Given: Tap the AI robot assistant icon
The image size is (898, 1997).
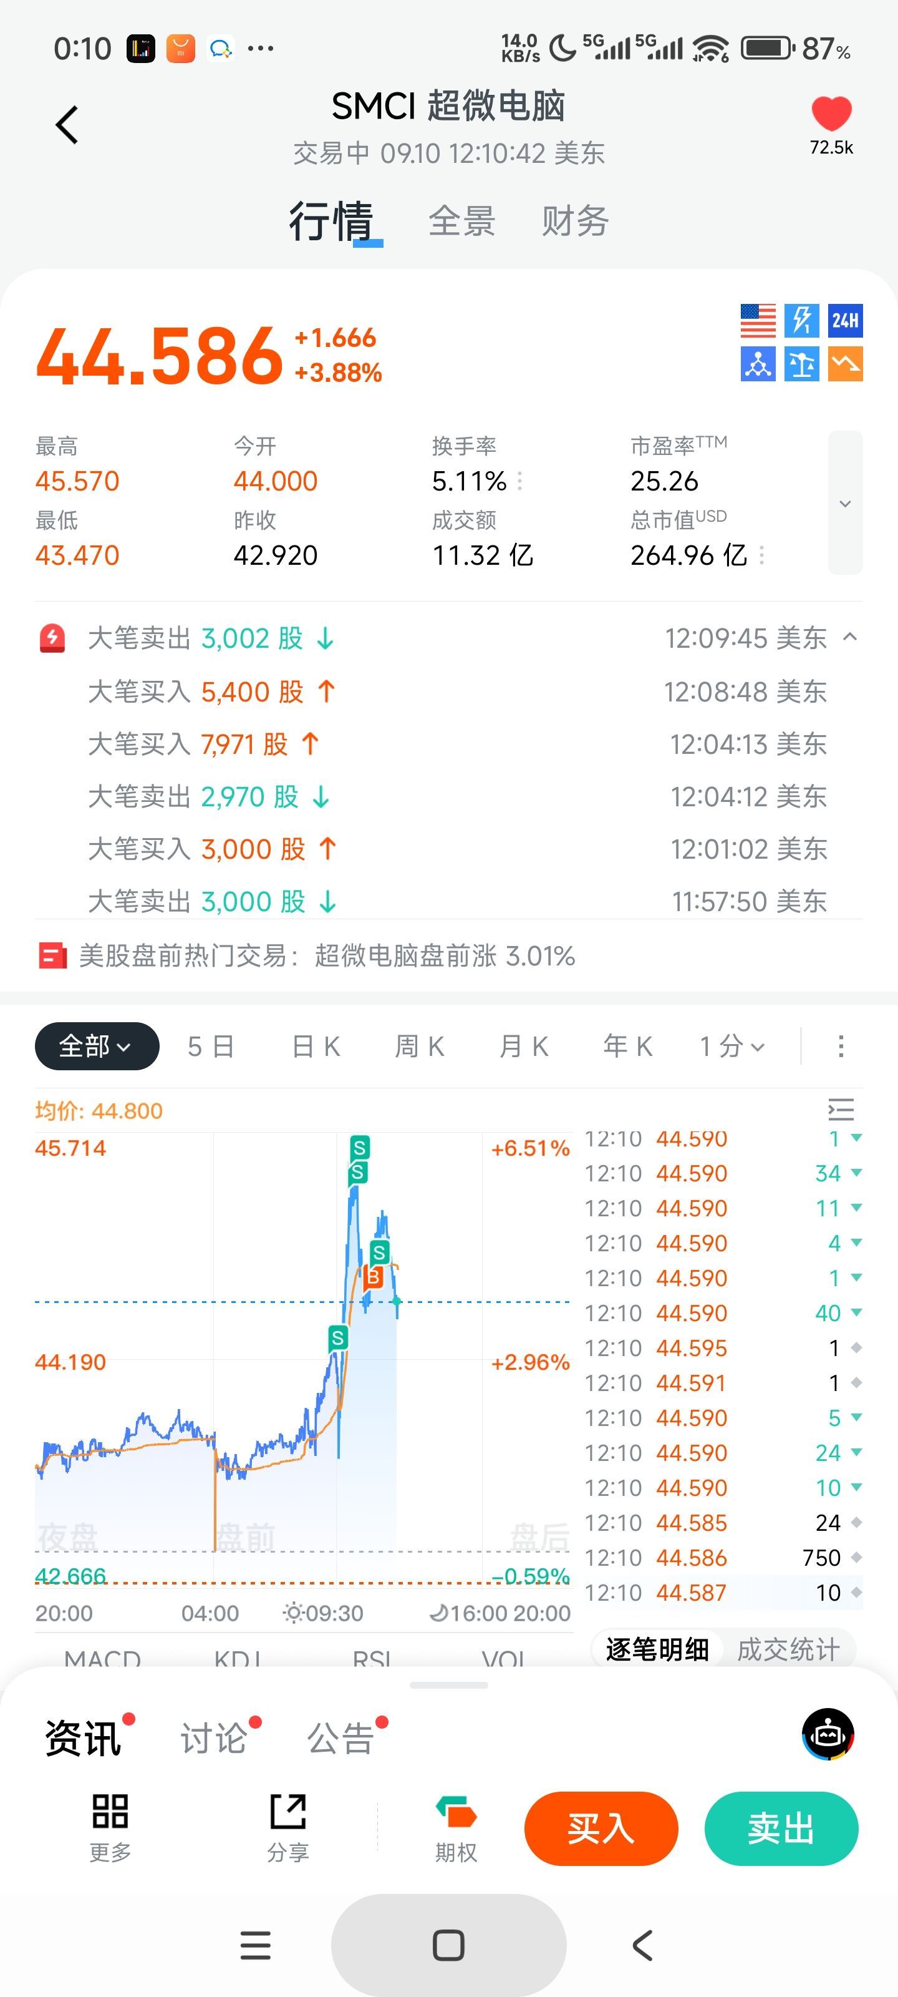Looking at the screenshot, I should pyautogui.click(x=828, y=1734).
